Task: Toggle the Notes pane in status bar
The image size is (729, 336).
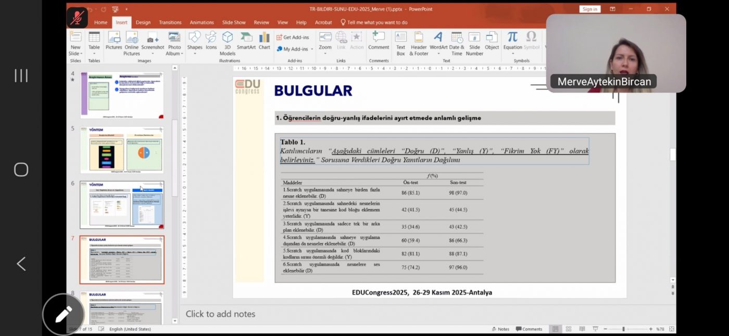Action: click(500, 329)
